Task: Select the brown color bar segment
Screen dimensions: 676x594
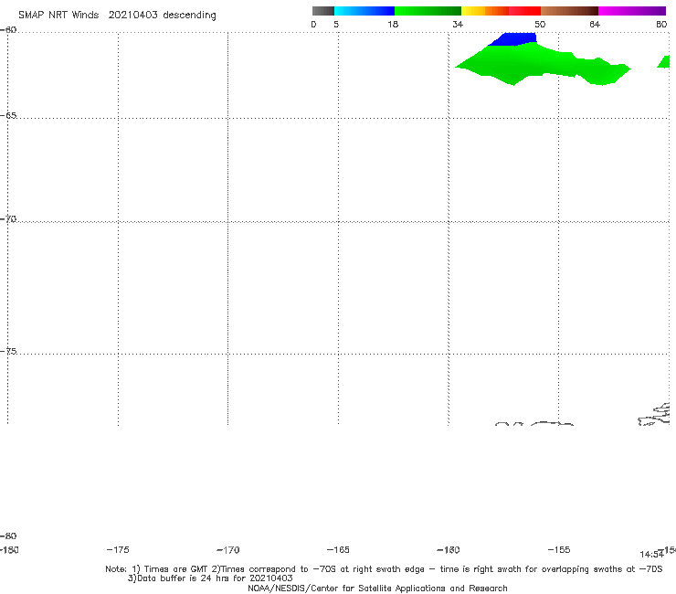Action: (569, 11)
